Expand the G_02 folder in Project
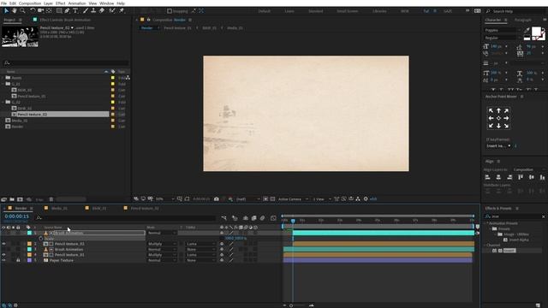The height and width of the screenshot is (308, 548). coord(3,102)
